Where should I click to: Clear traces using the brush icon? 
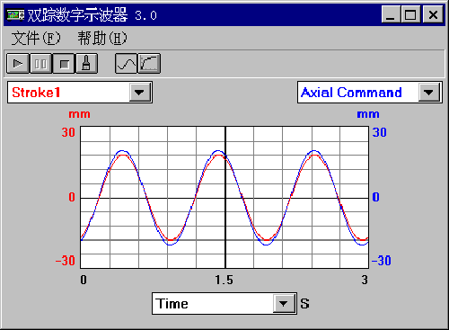(x=86, y=64)
